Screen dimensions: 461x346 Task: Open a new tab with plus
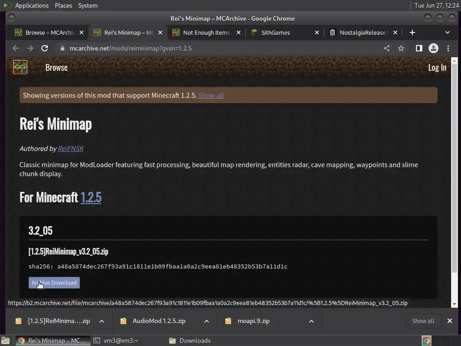point(412,32)
